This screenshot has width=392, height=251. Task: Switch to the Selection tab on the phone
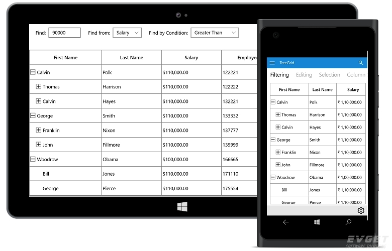tap(329, 75)
